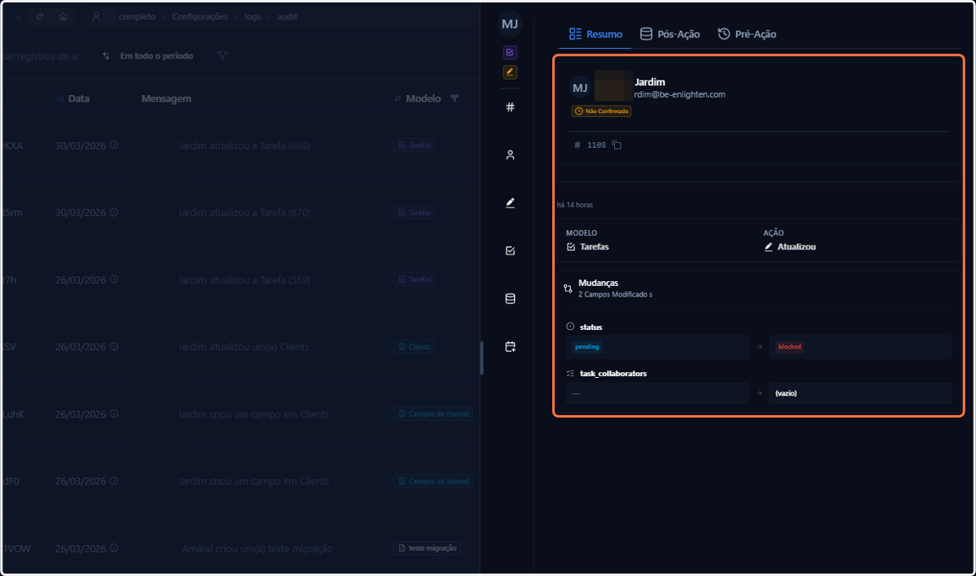
Task: Click the 'Não Confirmado' status badge
Action: pyautogui.click(x=601, y=110)
